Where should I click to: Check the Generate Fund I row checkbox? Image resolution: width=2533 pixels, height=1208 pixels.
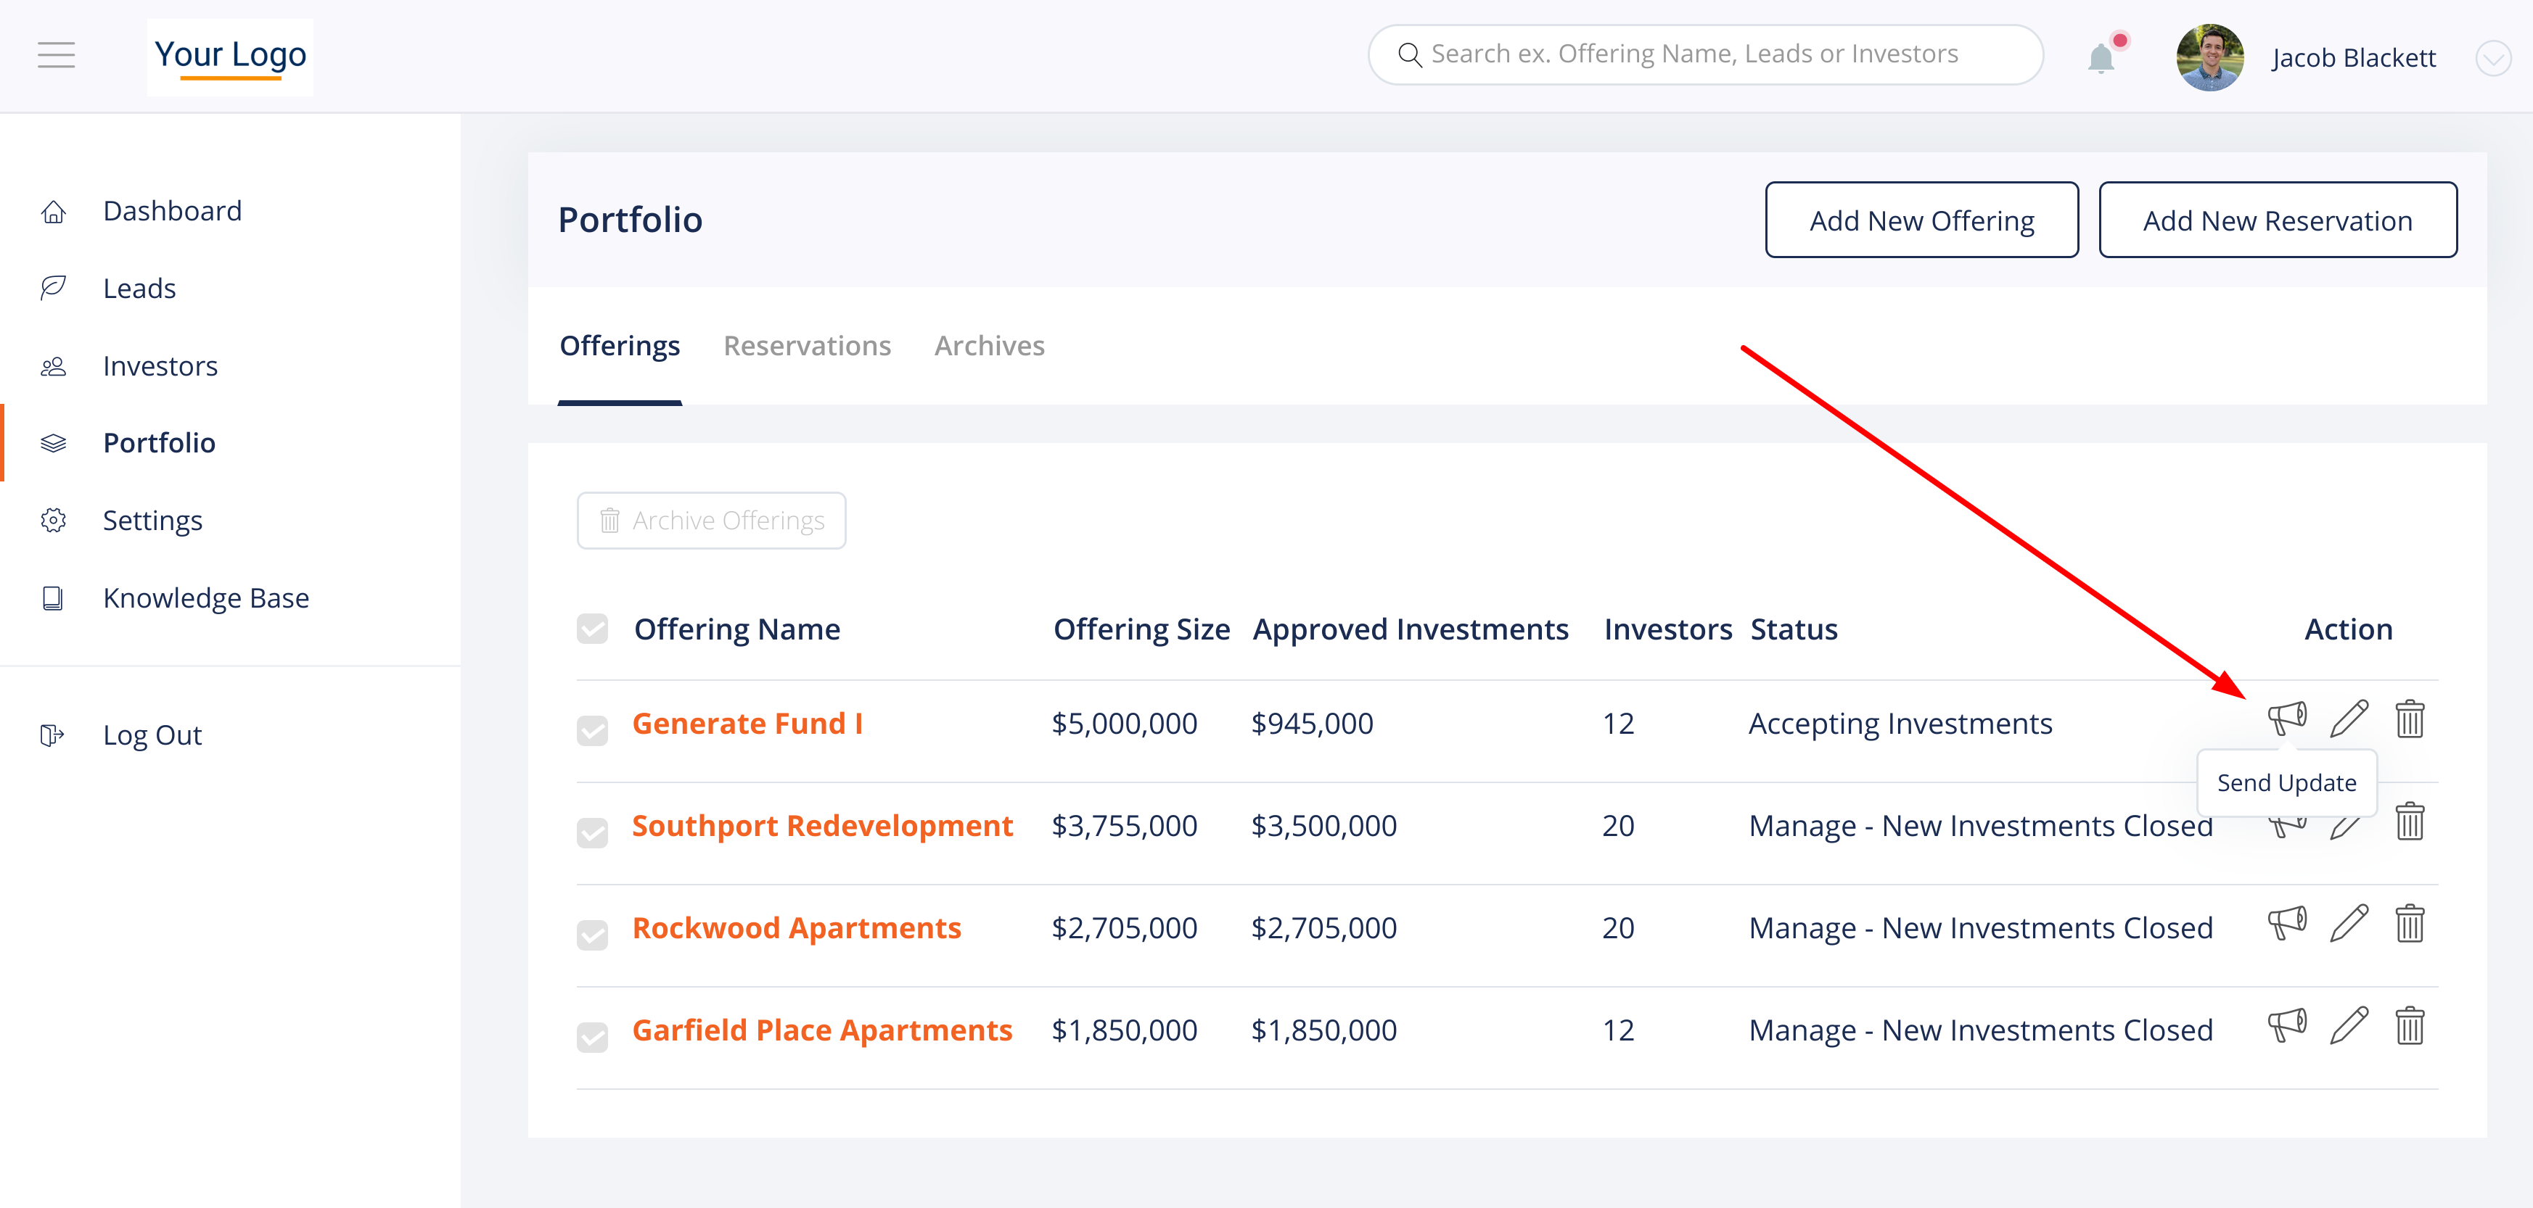point(592,730)
